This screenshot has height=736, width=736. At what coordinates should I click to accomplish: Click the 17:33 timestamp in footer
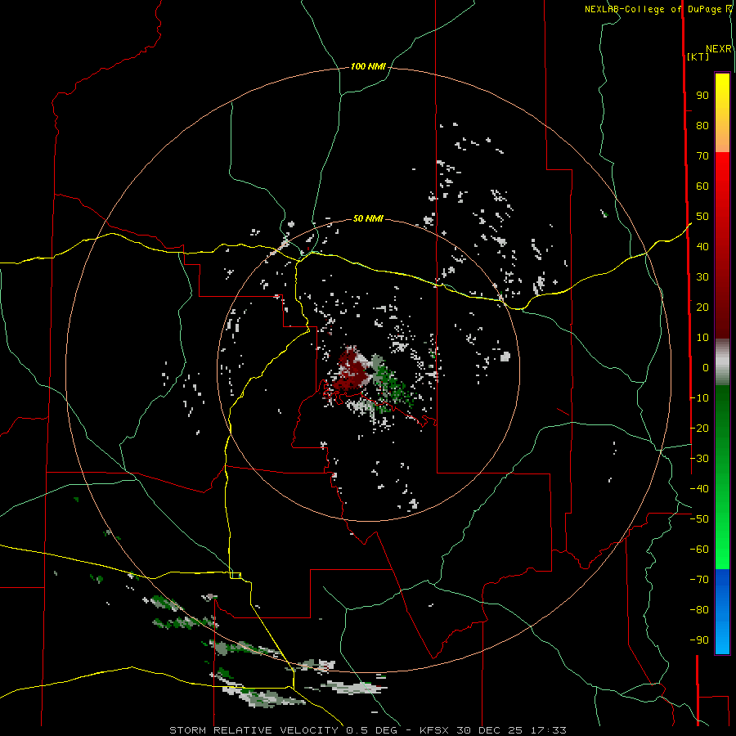click(x=549, y=730)
